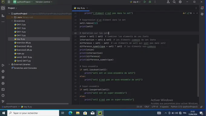The image size is (206, 116).
Task: Change the Python 3.12 interpreter in status bar
Action: tap(184, 107)
